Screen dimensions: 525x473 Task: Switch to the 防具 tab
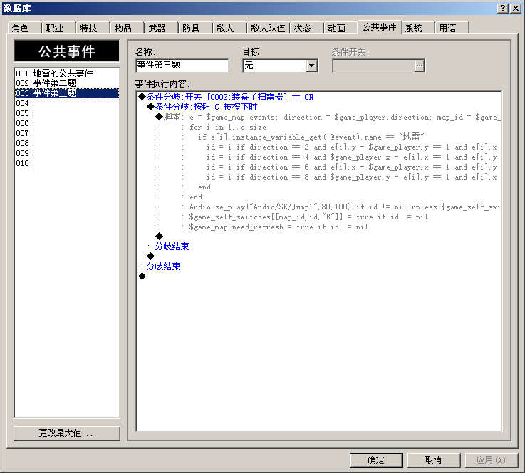point(195,28)
